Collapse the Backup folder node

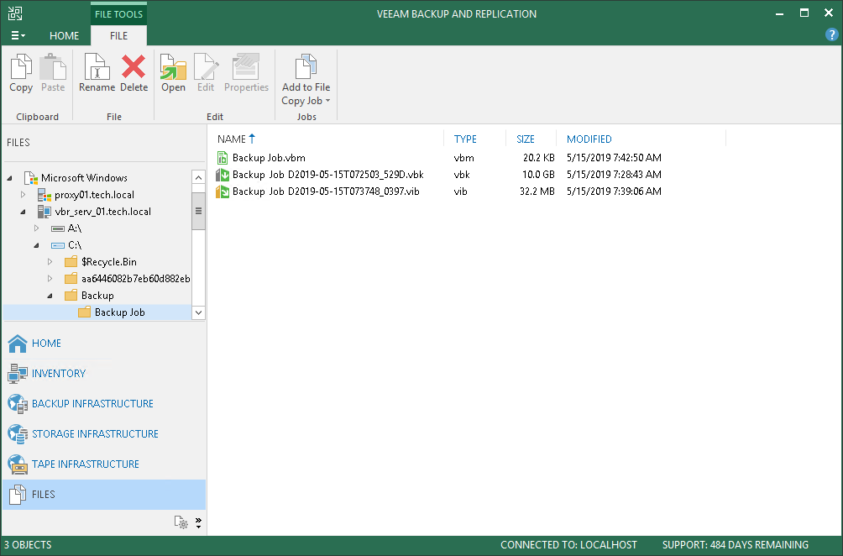coord(50,296)
